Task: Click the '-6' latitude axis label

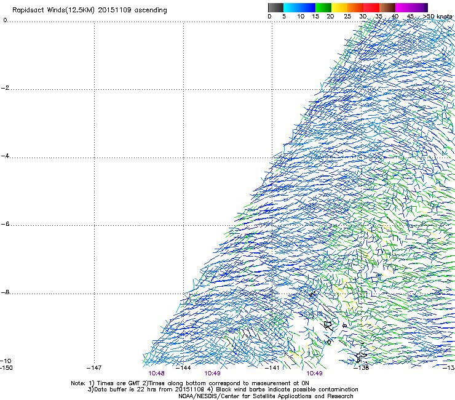Action: click(5, 224)
